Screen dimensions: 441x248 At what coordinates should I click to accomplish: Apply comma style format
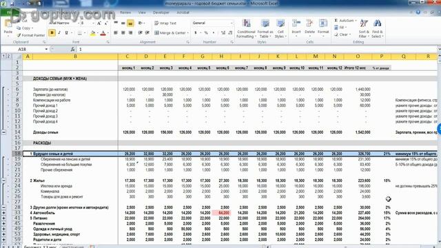214,33
